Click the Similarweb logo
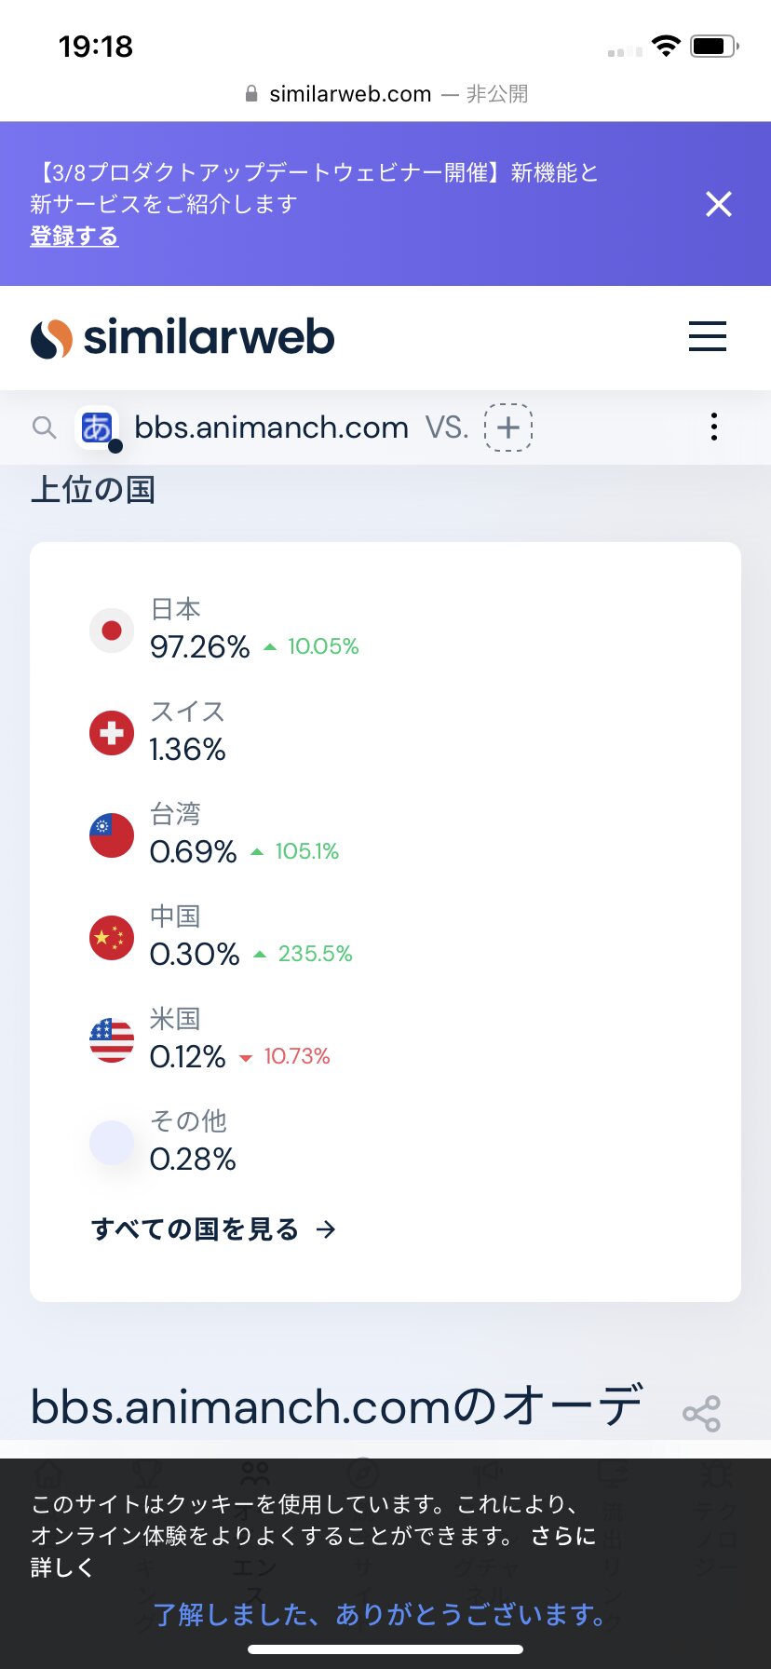771x1669 pixels. [x=183, y=337]
